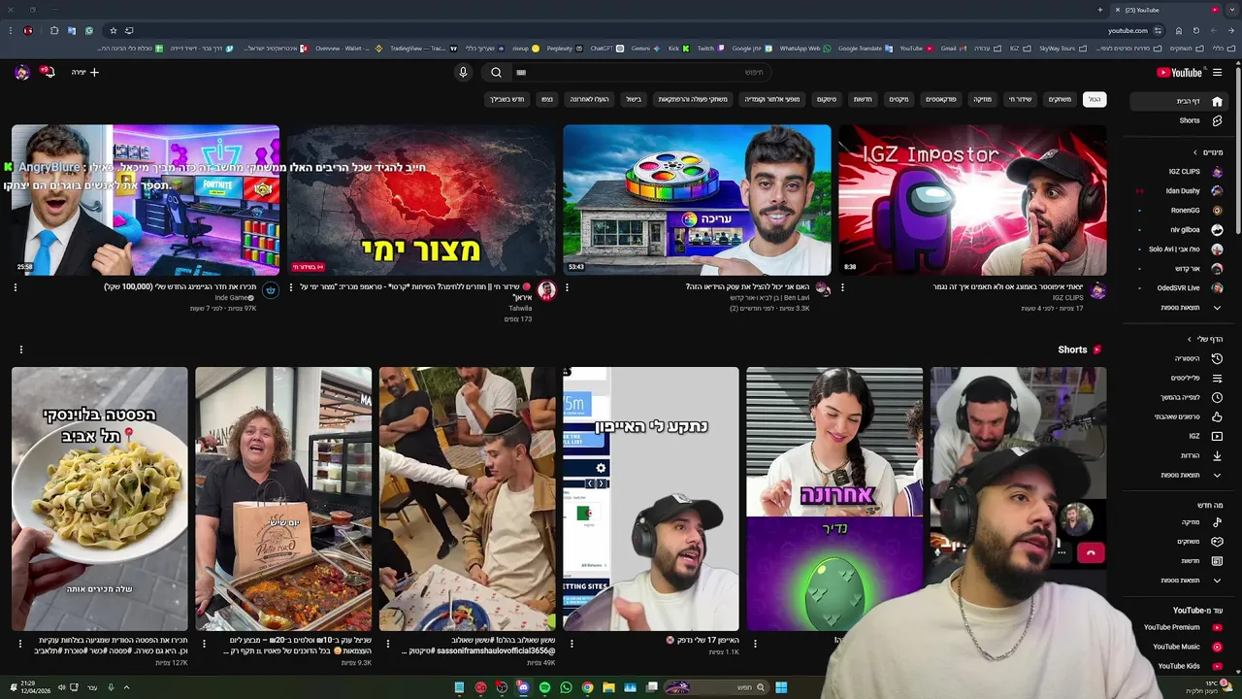
Task: Open options menu for Tahwila live stream
Action: [x=290, y=287]
